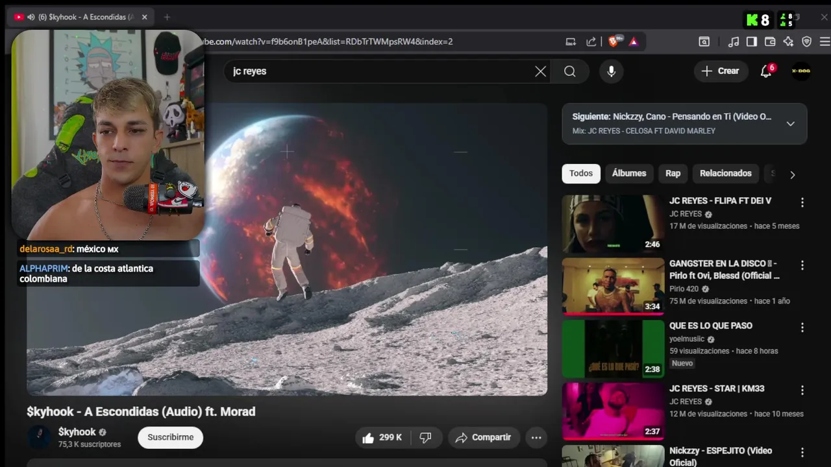Click the install app icon in address bar

(x=571, y=42)
